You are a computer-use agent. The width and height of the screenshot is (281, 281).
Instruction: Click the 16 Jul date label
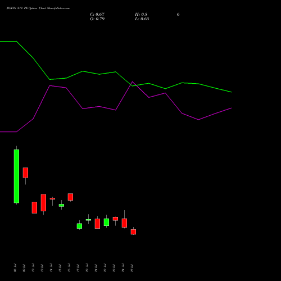pyautogui.click(x=69, y=268)
